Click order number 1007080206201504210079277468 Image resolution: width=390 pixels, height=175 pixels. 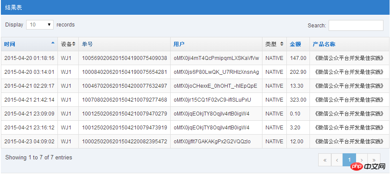coord(124,100)
